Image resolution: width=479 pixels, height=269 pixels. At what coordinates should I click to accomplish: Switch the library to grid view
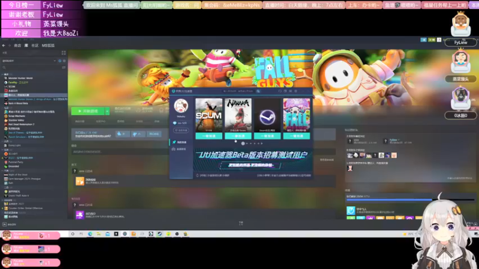click(63, 53)
